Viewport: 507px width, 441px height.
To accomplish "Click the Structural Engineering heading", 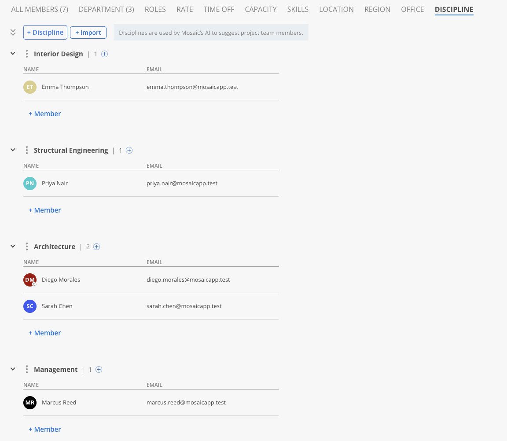I will pos(71,151).
